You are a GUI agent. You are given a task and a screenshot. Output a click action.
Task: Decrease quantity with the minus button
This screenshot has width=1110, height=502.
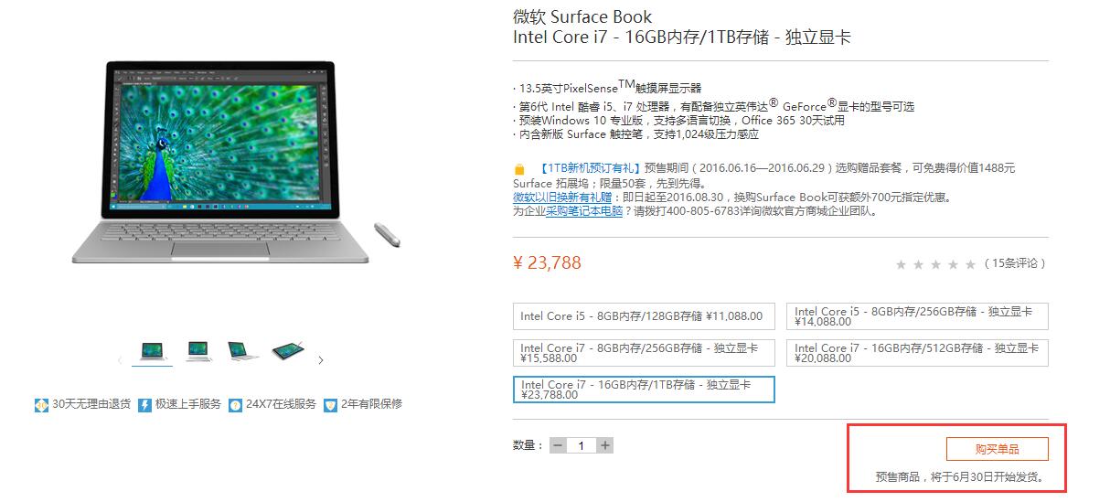coord(558,445)
